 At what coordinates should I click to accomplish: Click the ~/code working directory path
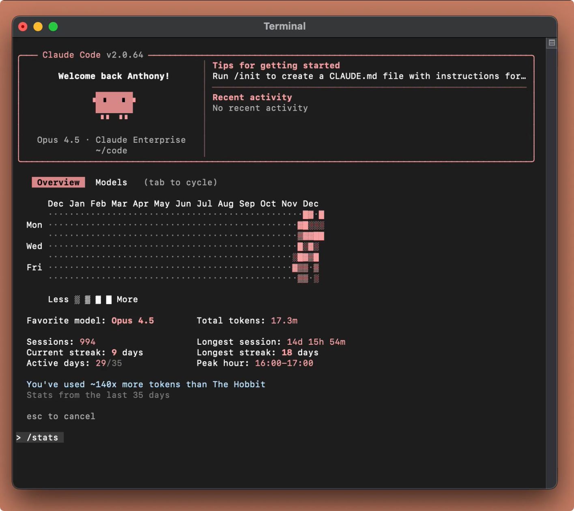pos(112,150)
